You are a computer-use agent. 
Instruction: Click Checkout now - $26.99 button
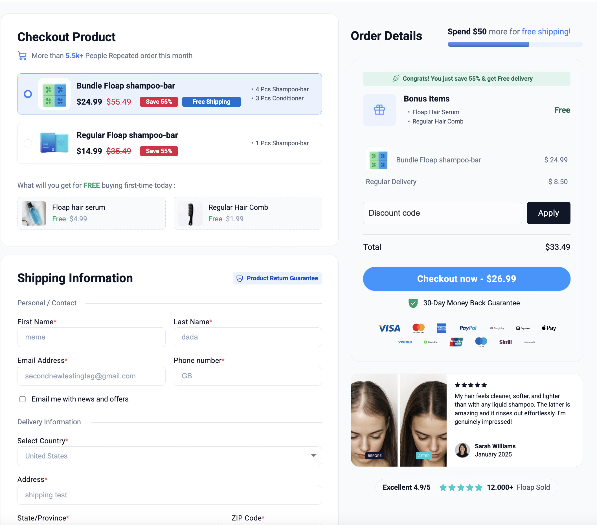point(466,279)
